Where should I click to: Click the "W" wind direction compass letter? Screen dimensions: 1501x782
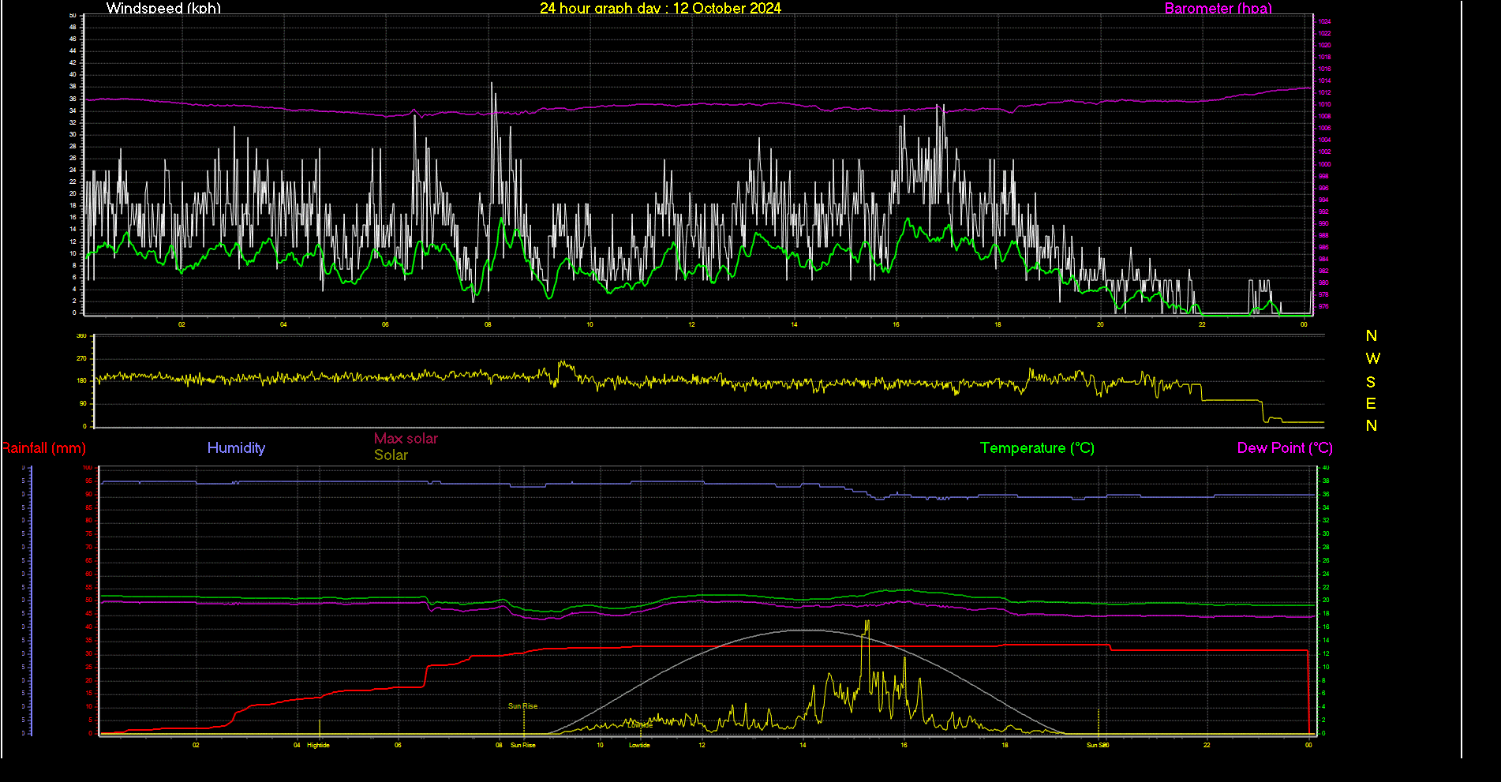[x=1372, y=359]
